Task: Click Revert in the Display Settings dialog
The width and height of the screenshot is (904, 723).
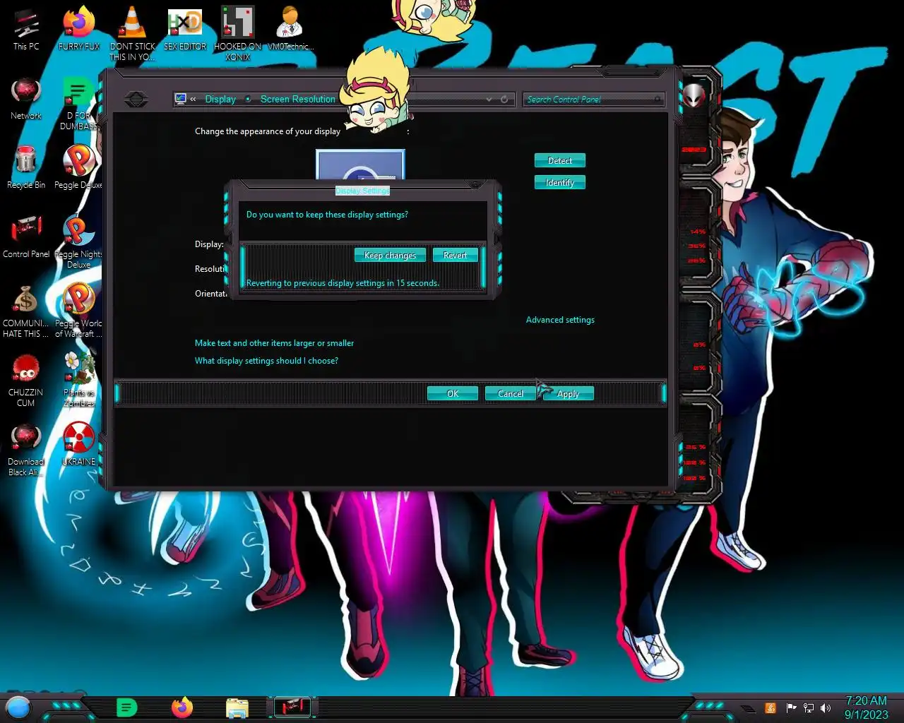Action: (x=455, y=255)
